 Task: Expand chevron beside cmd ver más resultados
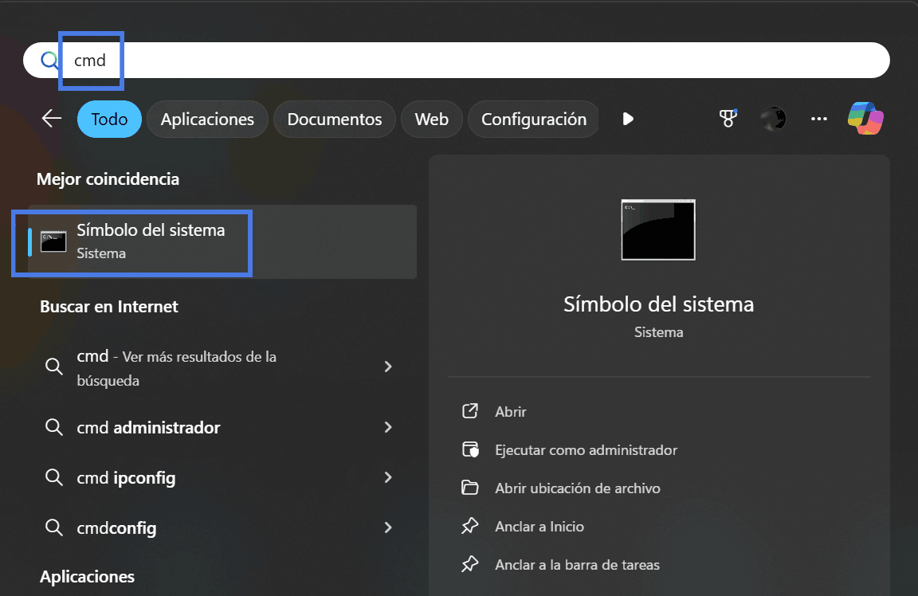tap(387, 367)
